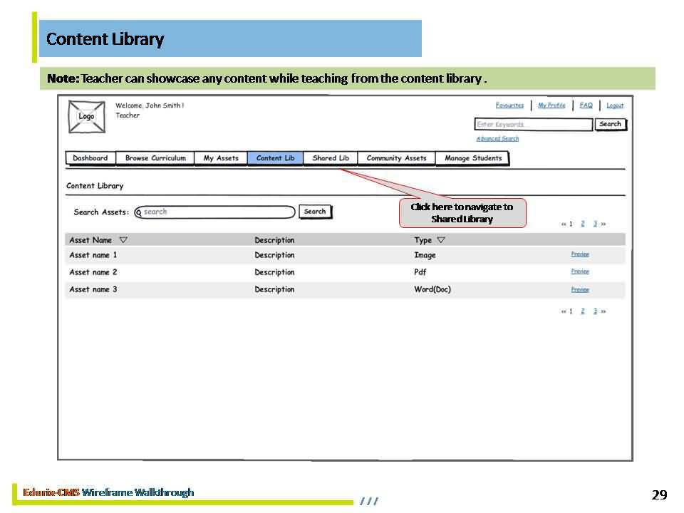Screen dimensions: 684x513
Task: Switch to the Shared Lib tab
Action: click(x=331, y=158)
